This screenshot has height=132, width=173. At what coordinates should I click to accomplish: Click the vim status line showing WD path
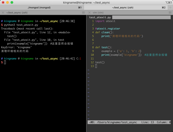click(x=129, y=122)
